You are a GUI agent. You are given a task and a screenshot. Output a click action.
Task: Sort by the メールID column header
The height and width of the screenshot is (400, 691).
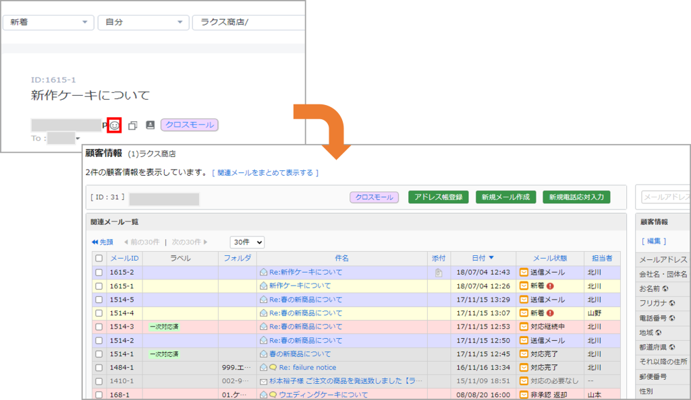click(125, 258)
